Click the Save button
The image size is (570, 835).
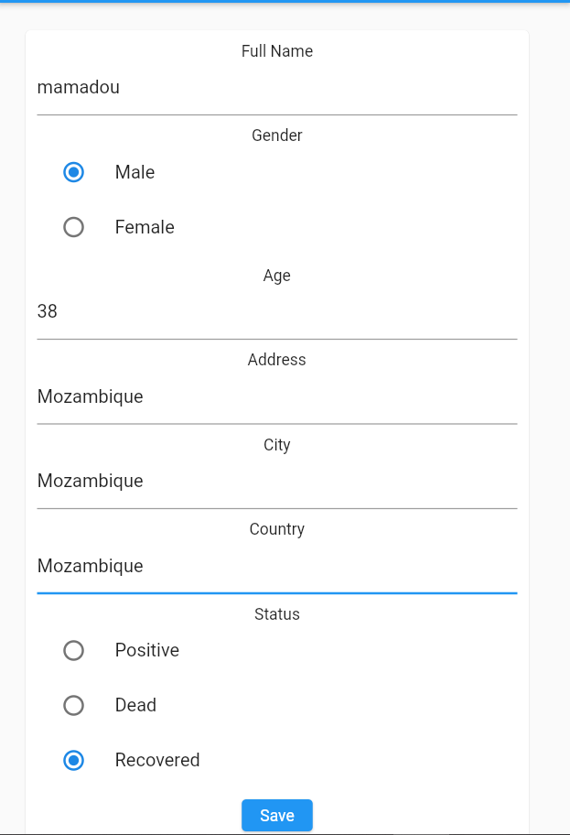pos(276,815)
